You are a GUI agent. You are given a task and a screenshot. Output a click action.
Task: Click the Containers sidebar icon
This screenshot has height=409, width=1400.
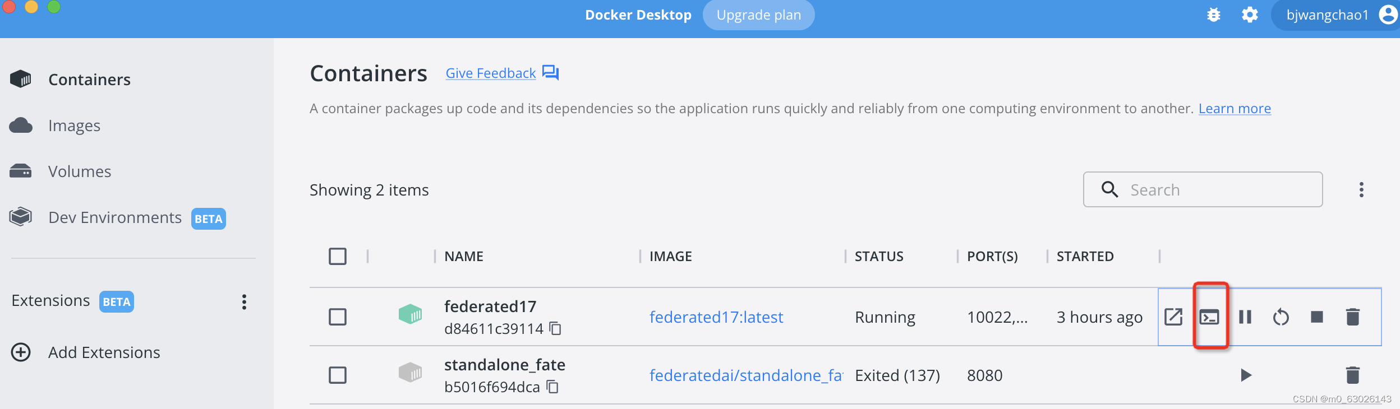(x=21, y=79)
